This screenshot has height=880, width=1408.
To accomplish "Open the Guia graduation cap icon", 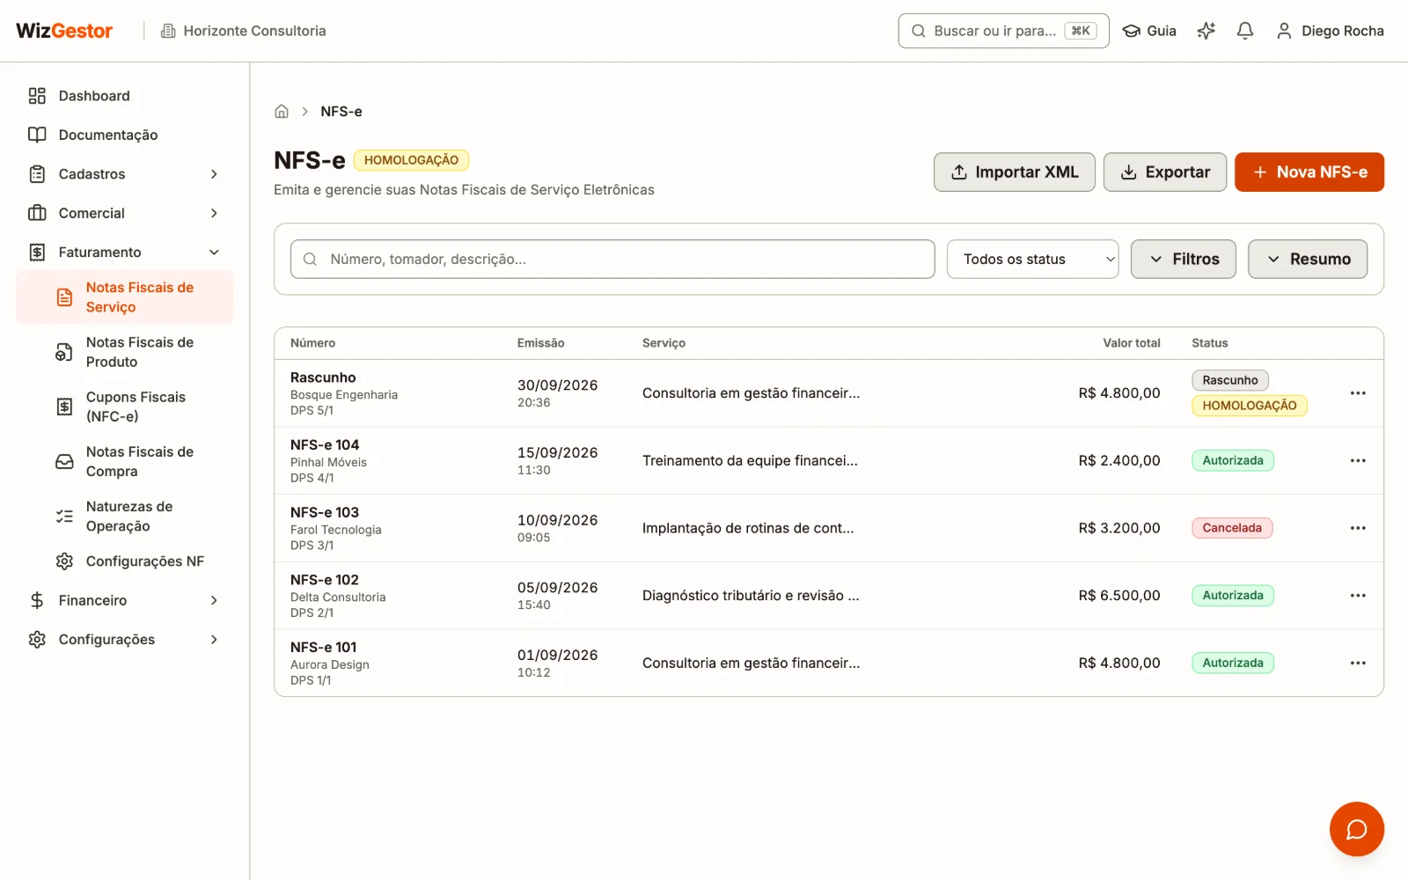I will click(1132, 31).
